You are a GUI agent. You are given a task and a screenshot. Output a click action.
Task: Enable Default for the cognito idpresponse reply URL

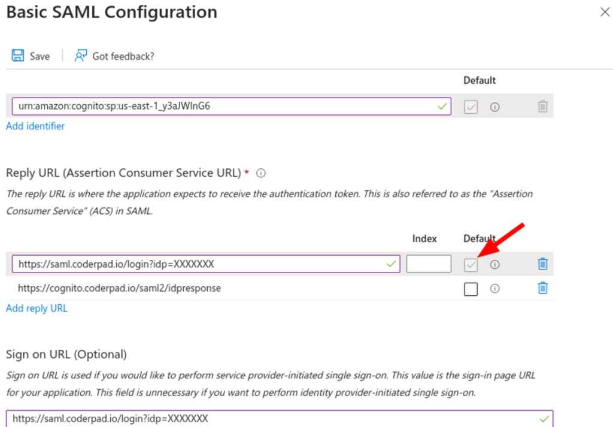pos(471,289)
